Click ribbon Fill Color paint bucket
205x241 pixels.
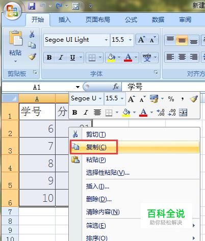[112, 58]
